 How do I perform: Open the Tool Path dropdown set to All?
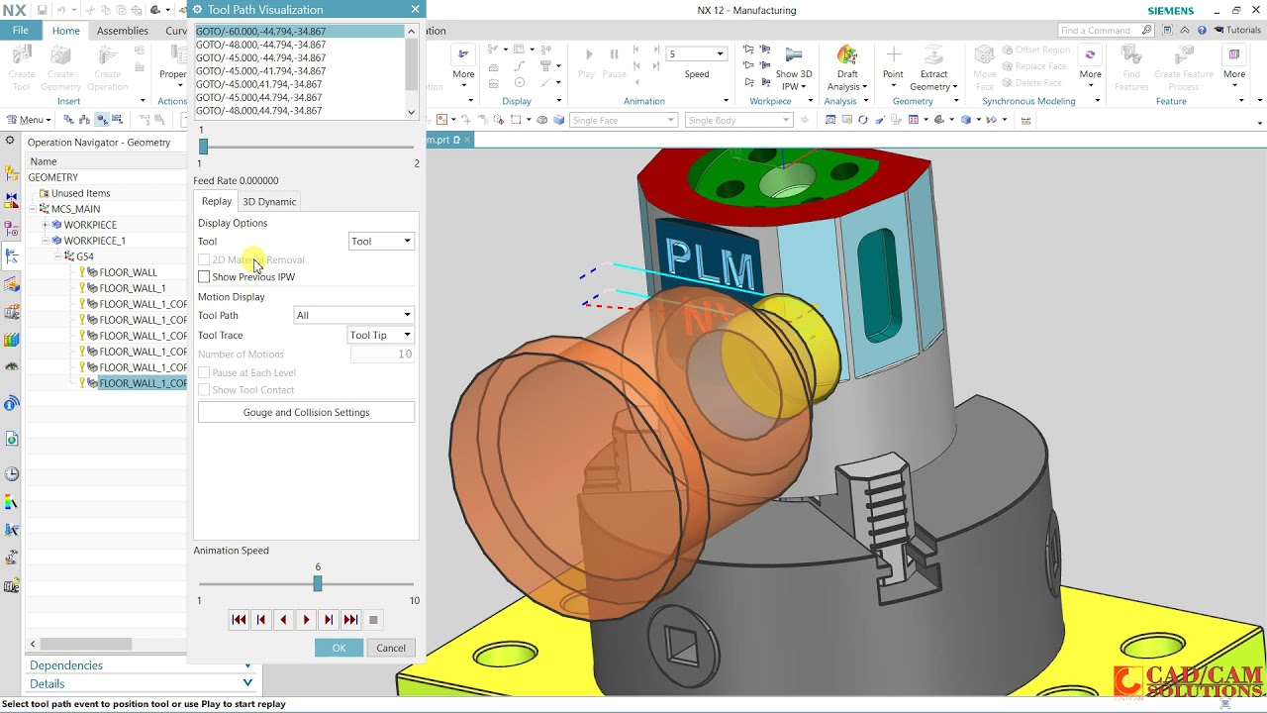353,315
